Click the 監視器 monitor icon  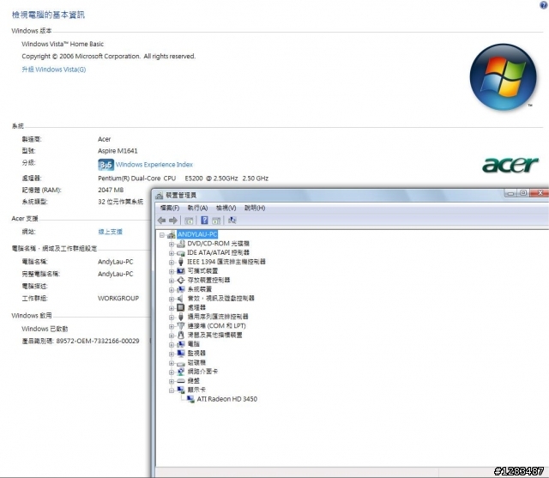(181, 354)
